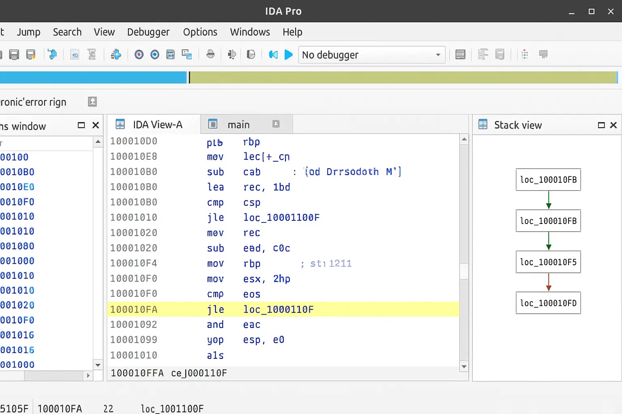Click the Print segment icon
622x414 pixels.
click(x=210, y=54)
